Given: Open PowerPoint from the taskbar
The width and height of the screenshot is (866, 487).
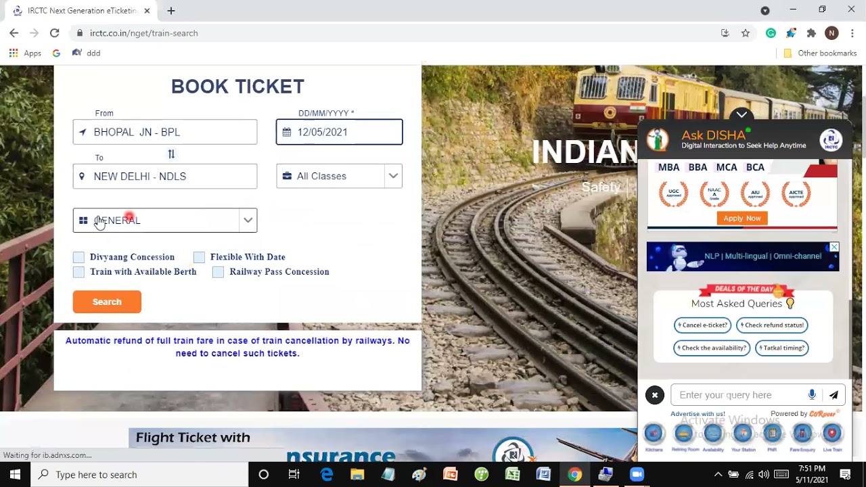Looking at the screenshot, I should tap(450, 475).
